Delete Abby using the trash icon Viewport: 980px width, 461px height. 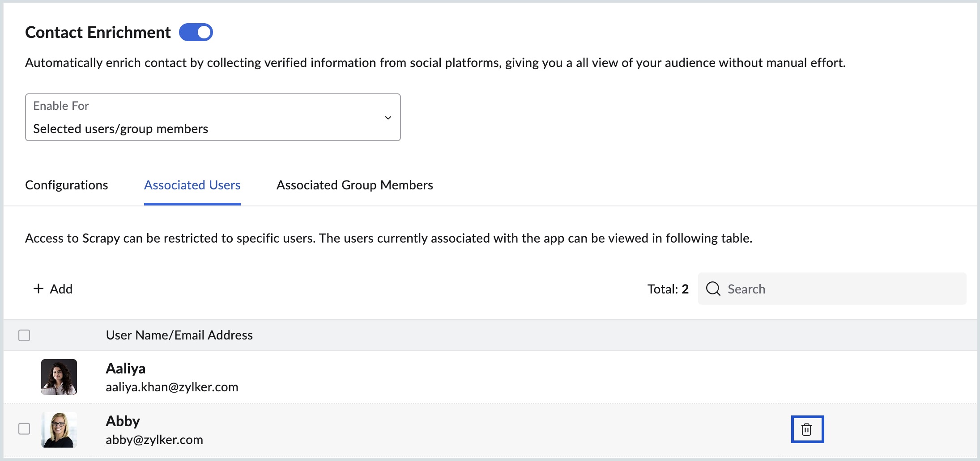pos(807,429)
